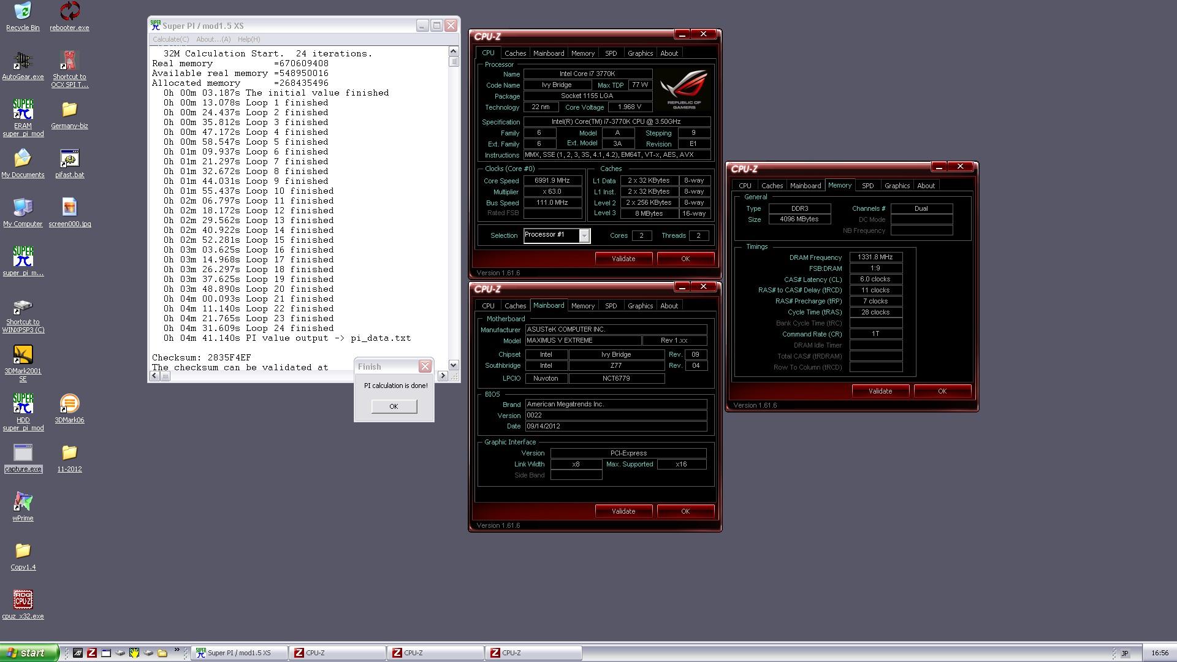Click the JP language indicator in system tray

[x=1125, y=653]
